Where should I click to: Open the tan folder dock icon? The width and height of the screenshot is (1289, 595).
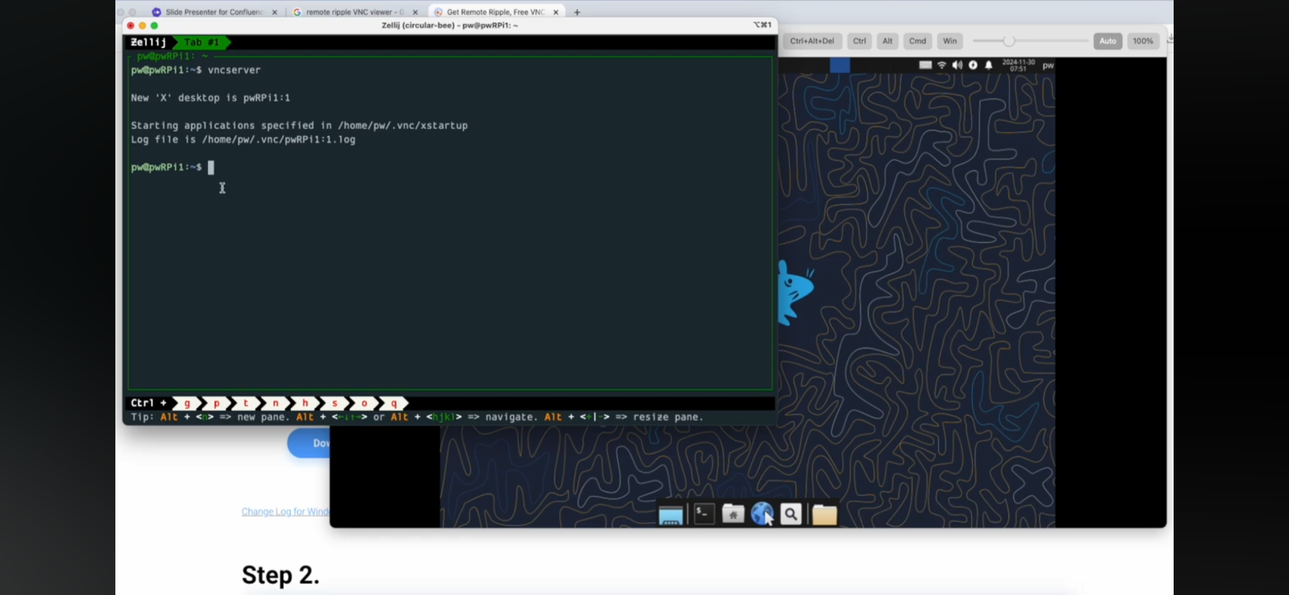[x=824, y=515]
